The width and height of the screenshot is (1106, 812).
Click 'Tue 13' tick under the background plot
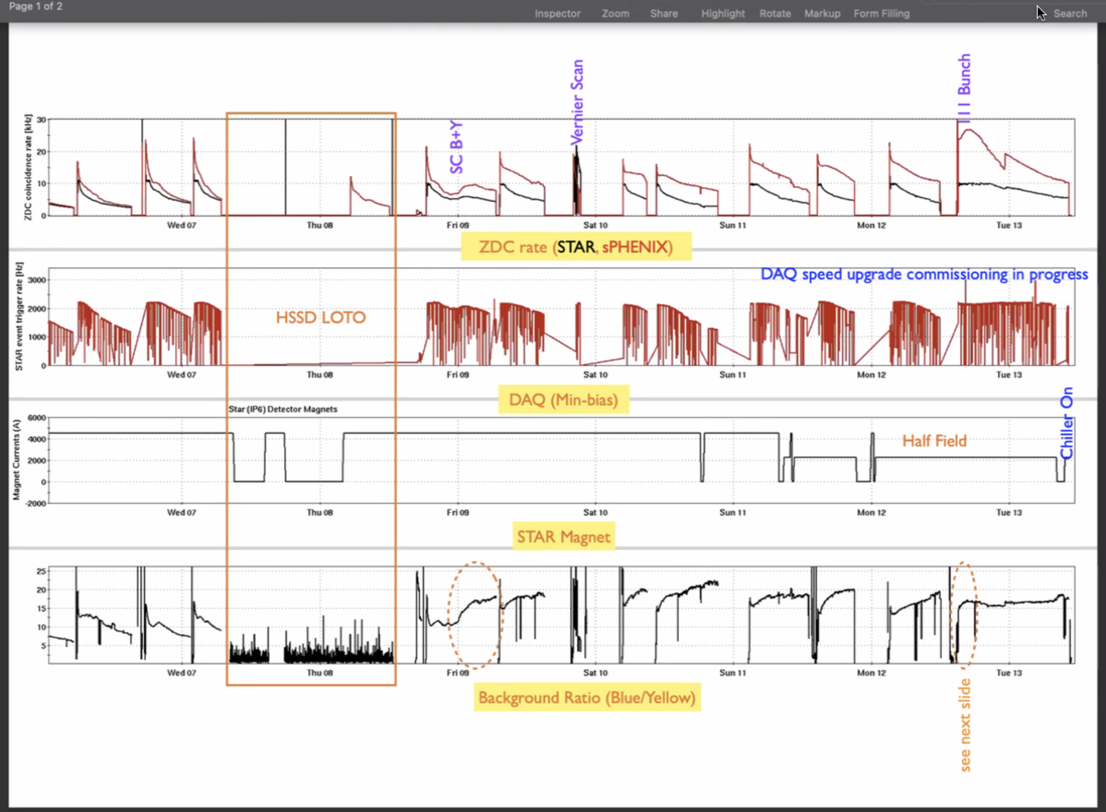[1009, 673]
